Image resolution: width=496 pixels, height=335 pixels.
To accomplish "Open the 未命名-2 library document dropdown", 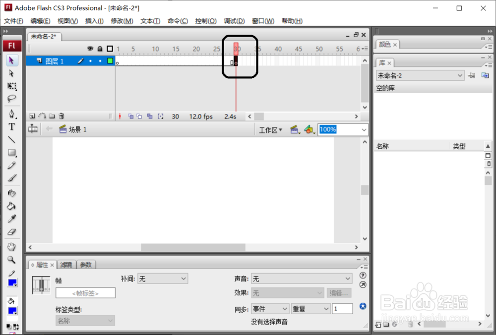I will (x=420, y=75).
